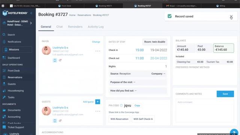Click the Tasks wrench icon
240x135 pixels.
point(4,97)
